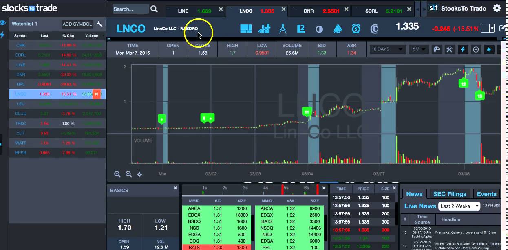508x250 pixels.
Task: Remove LNCO with the red X
Action: tap(96, 94)
